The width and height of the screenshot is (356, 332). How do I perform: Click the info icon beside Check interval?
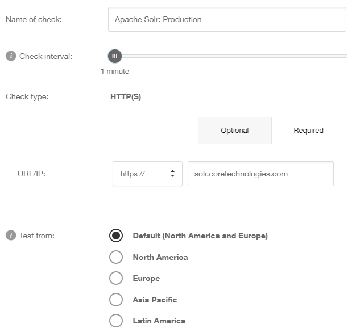(11, 56)
